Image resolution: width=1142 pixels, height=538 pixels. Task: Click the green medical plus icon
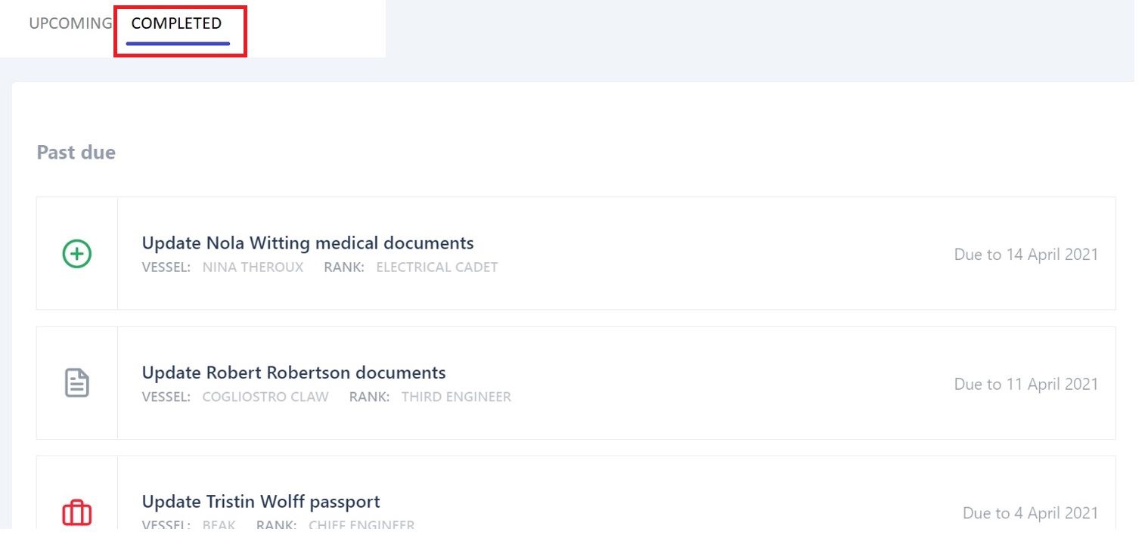(x=76, y=254)
